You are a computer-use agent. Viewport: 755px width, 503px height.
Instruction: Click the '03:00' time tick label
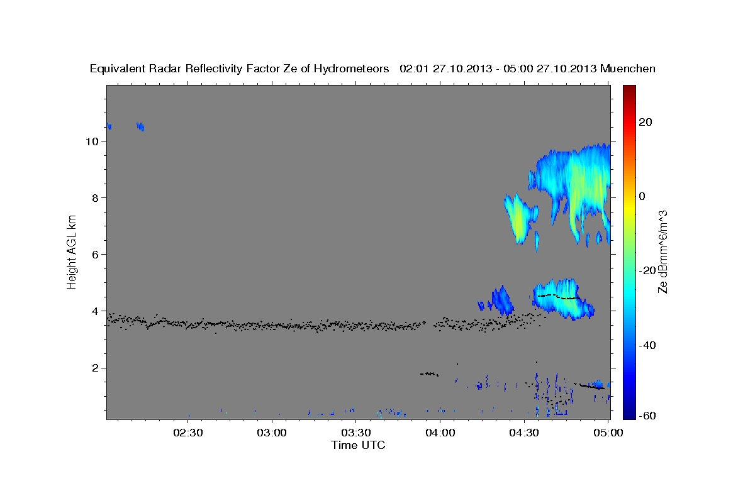coord(272,433)
